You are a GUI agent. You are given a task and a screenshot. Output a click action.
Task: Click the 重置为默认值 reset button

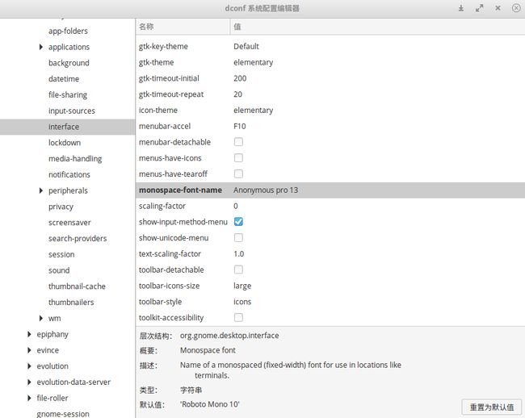tap(491, 407)
